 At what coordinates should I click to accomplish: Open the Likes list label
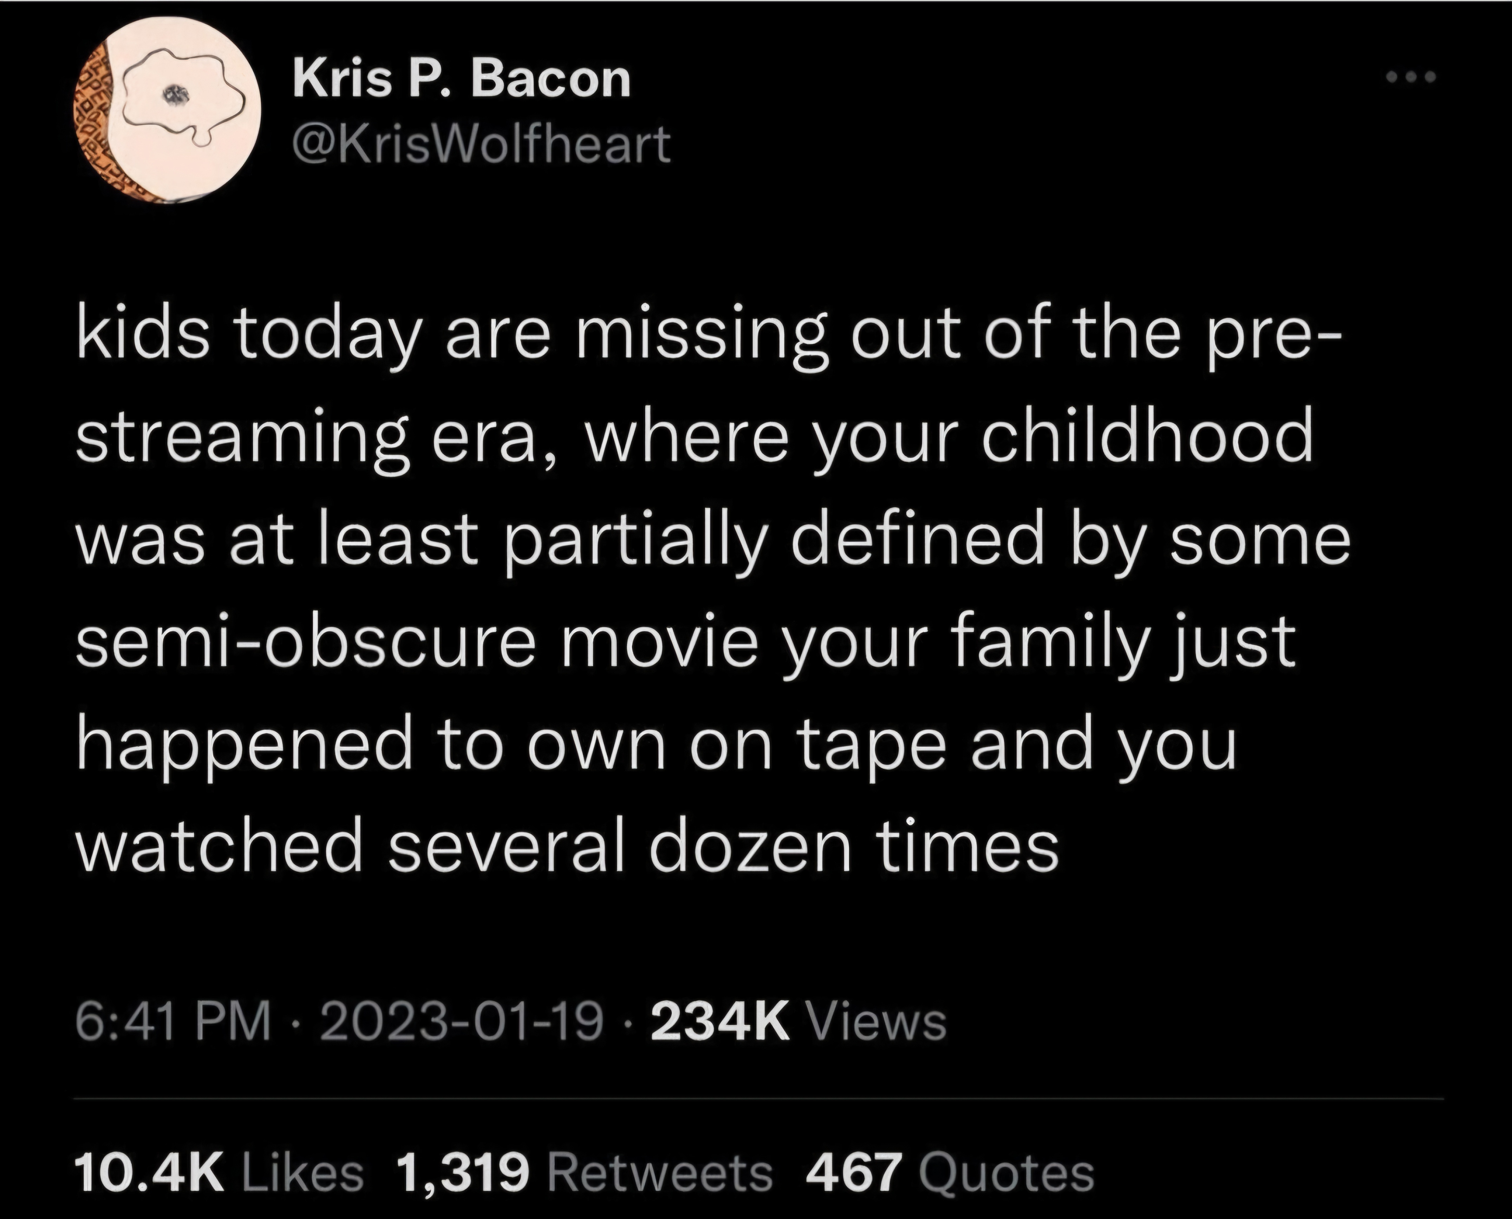tap(302, 1173)
